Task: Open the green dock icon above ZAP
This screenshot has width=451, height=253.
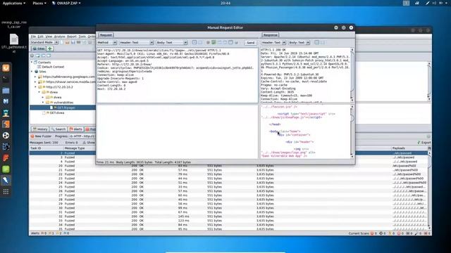Action: tap(6, 169)
